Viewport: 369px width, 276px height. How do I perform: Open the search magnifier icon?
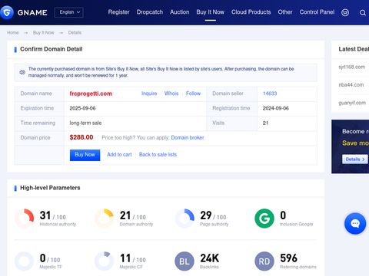point(363,12)
